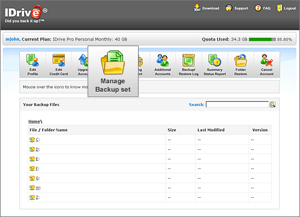Click the W: drive icon

[32, 188]
